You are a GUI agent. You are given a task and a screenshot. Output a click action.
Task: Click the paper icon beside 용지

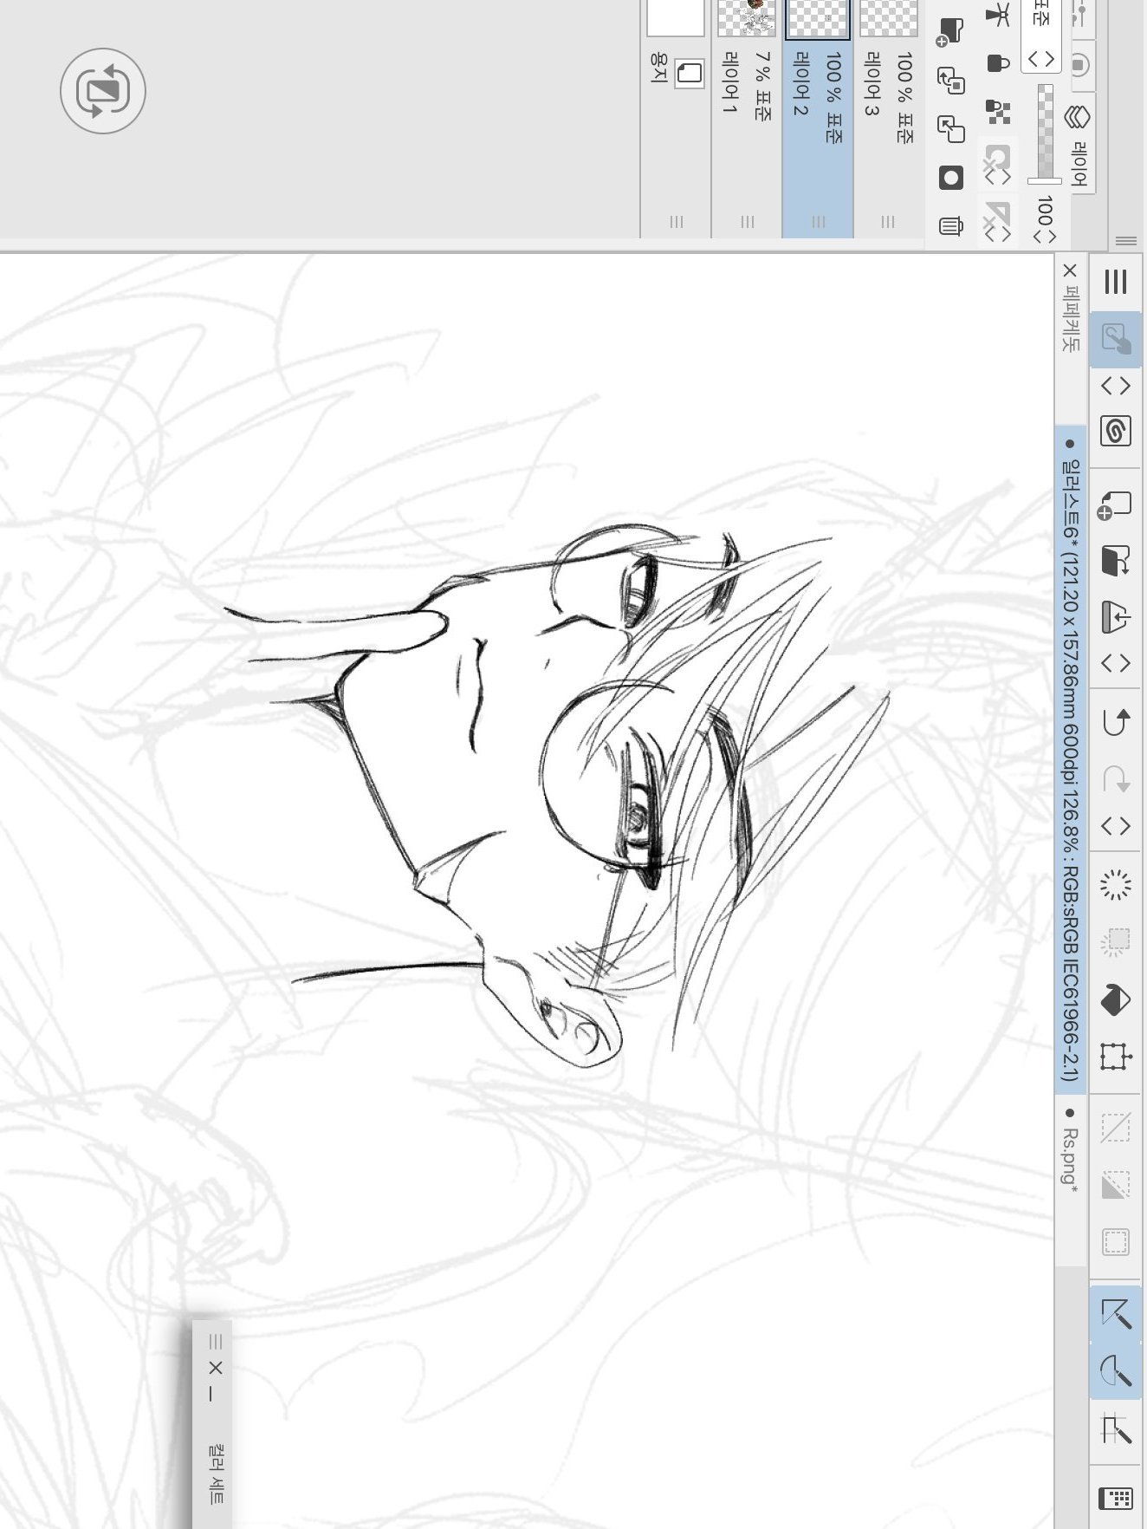pyautogui.click(x=690, y=73)
